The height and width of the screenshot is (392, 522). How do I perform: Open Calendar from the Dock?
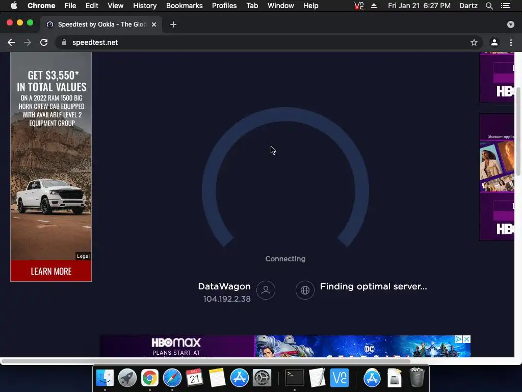(x=194, y=378)
